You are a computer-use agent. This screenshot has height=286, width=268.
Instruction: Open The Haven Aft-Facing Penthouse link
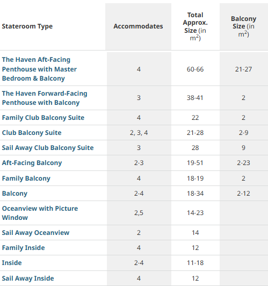39,69
